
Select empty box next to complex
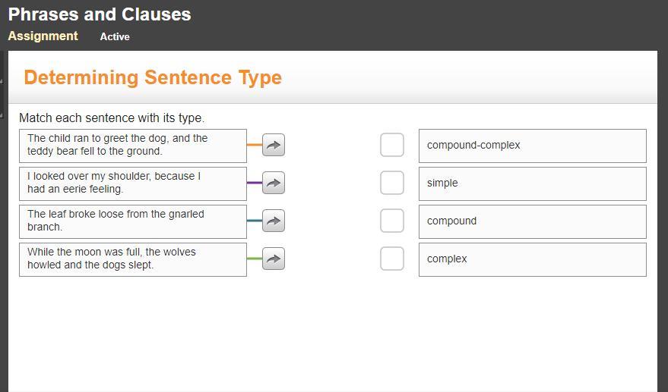point(392,259)
